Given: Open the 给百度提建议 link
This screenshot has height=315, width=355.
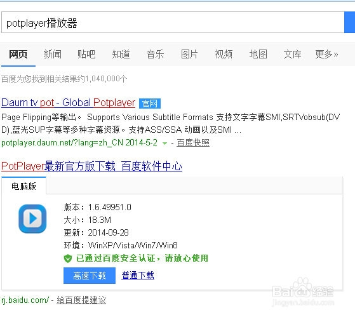Looking at the screenshot, I should coord(81,300).
